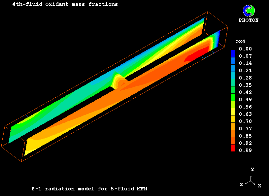Click the 0.00 legend value
The height and width of the screenshot is (196, 269).
245,49
